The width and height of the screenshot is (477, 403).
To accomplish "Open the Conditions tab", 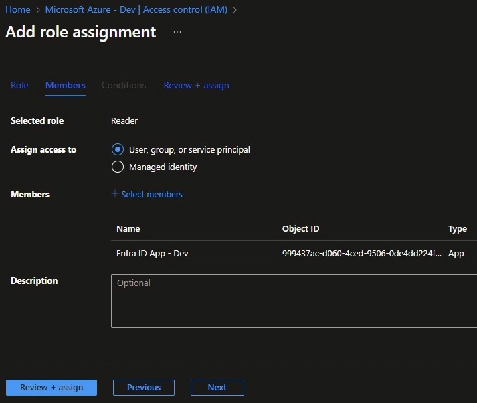I will (124, 85).
